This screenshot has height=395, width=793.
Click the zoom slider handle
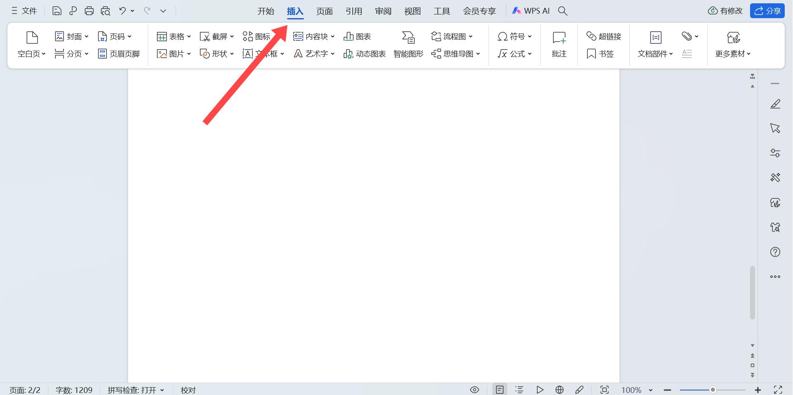click(712, 390)
